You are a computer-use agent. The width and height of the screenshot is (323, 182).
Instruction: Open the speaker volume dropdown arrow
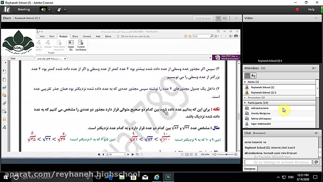[x=49, y=9]
